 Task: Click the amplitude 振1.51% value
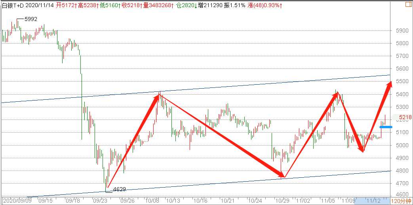pos(235,6)
